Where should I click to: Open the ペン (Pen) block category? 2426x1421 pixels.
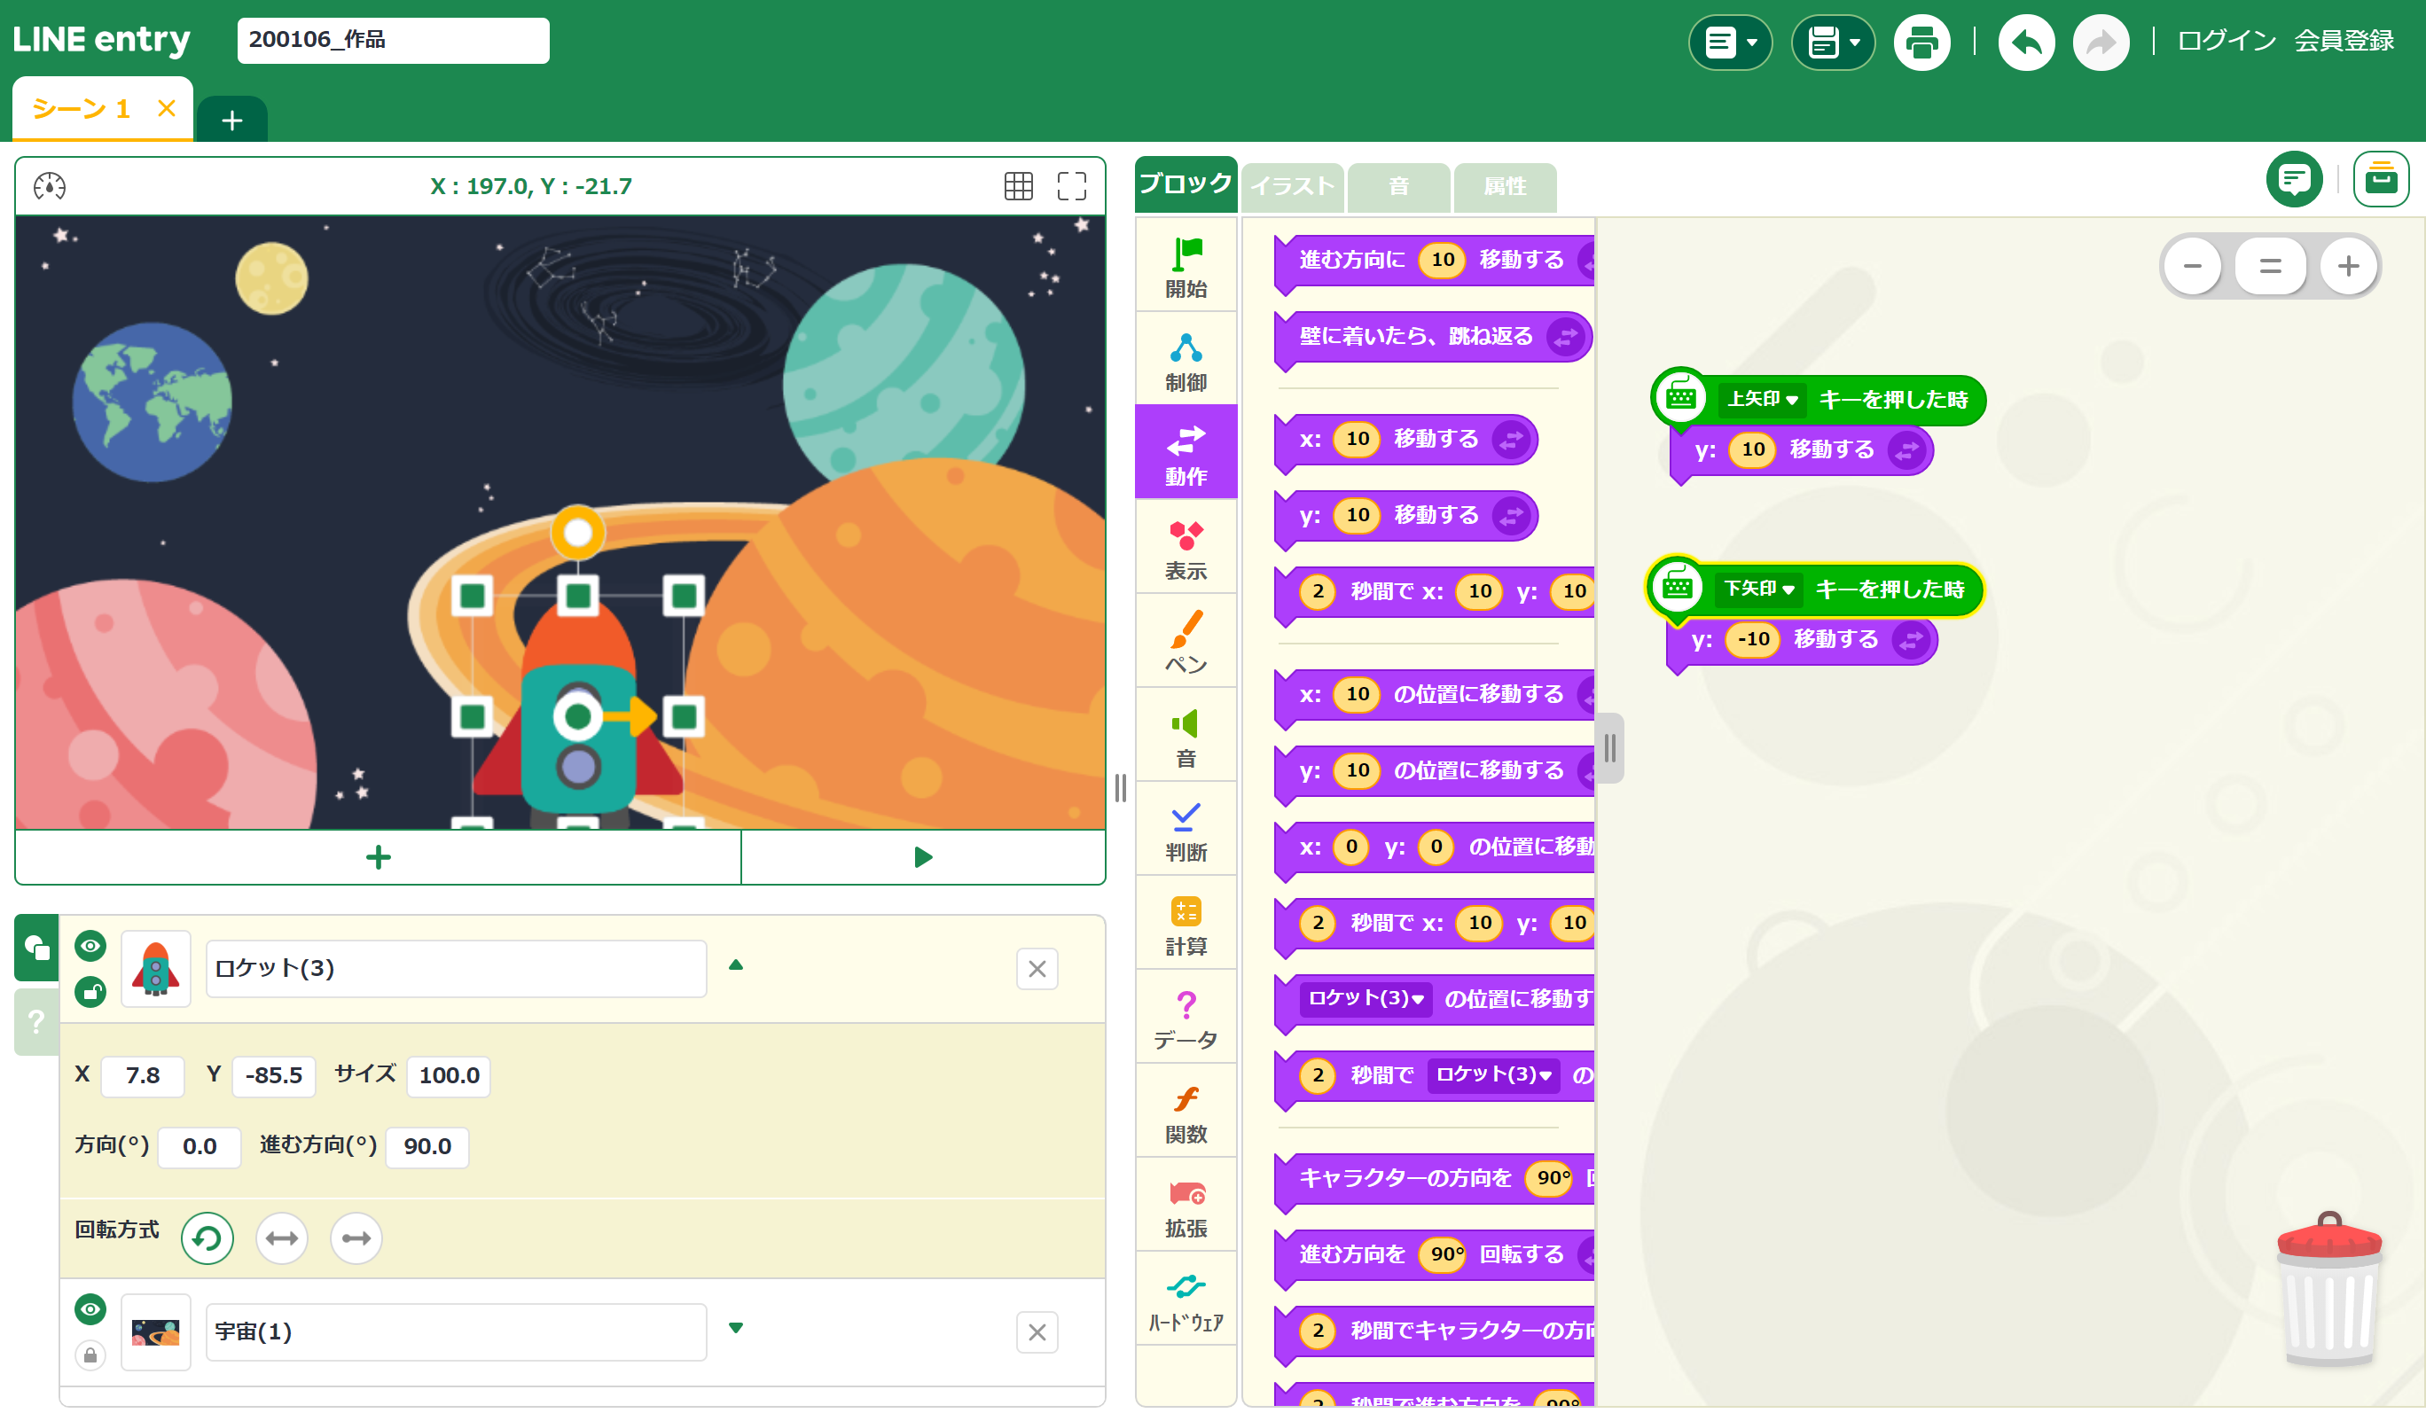[x=1186, y=642]
